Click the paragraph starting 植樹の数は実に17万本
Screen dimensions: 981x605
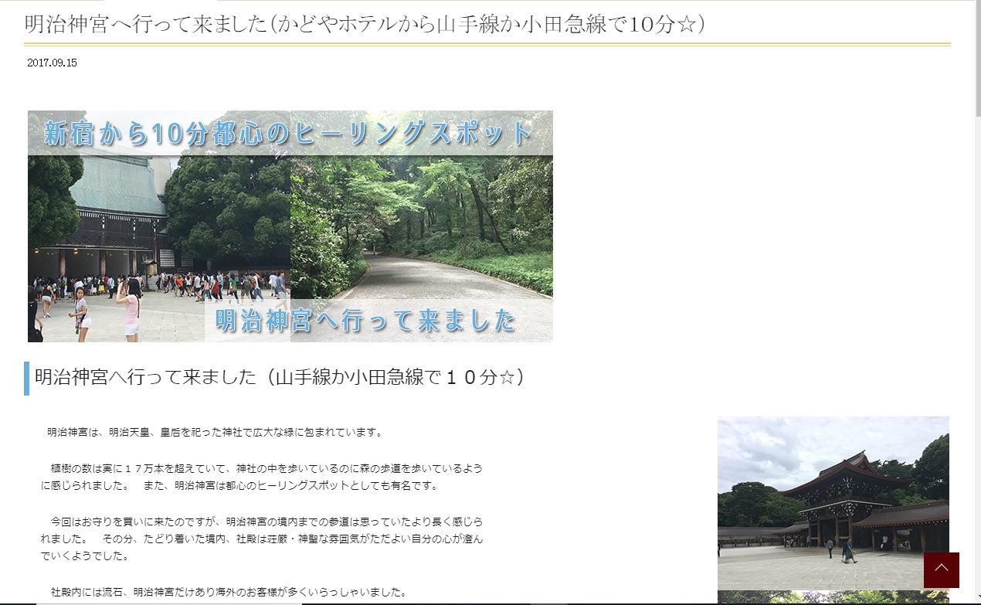pyautogui.click(x=262, y=477)
